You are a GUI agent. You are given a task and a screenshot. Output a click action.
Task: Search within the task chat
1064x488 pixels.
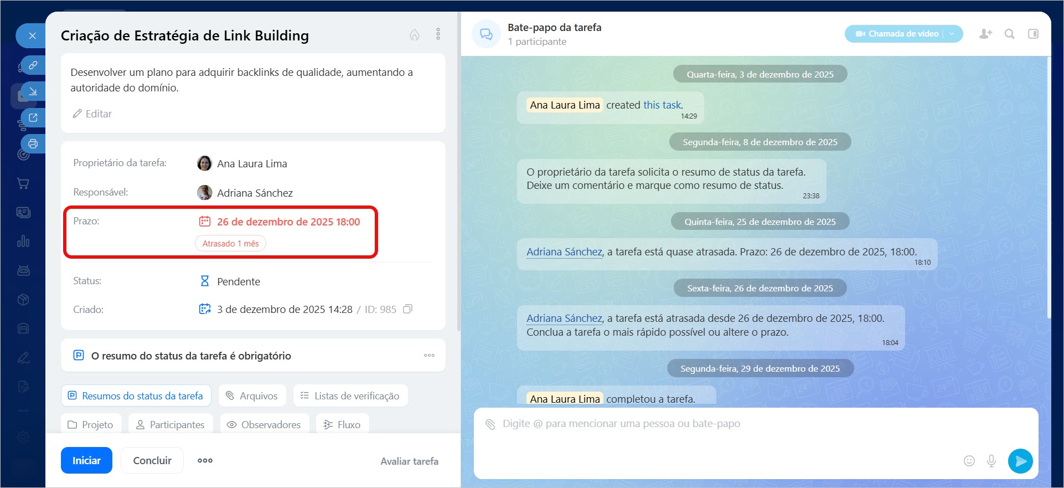(1009, 34)
